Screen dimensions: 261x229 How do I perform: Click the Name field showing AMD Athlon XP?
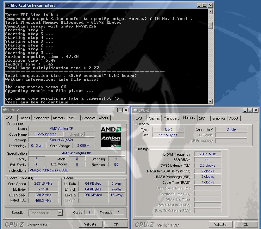click(62, 128)
